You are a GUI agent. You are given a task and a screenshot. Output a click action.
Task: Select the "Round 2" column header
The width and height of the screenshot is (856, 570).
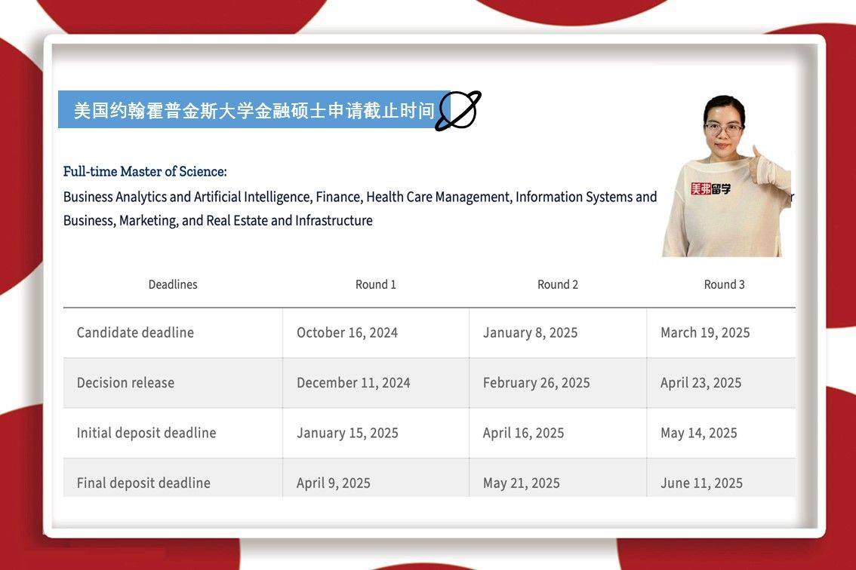coord(557,284)
